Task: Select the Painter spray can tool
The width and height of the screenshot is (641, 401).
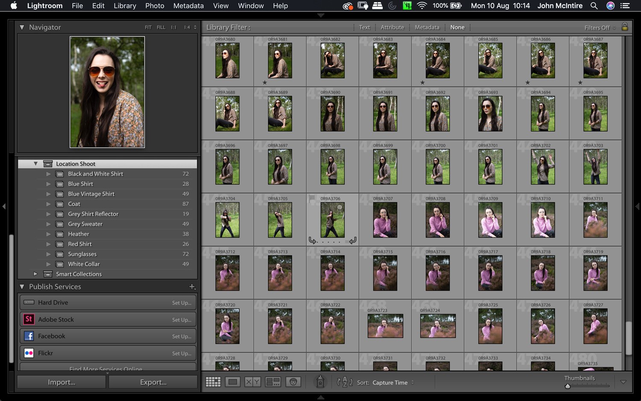Action: pyautogui.click(x=320, y=381)
